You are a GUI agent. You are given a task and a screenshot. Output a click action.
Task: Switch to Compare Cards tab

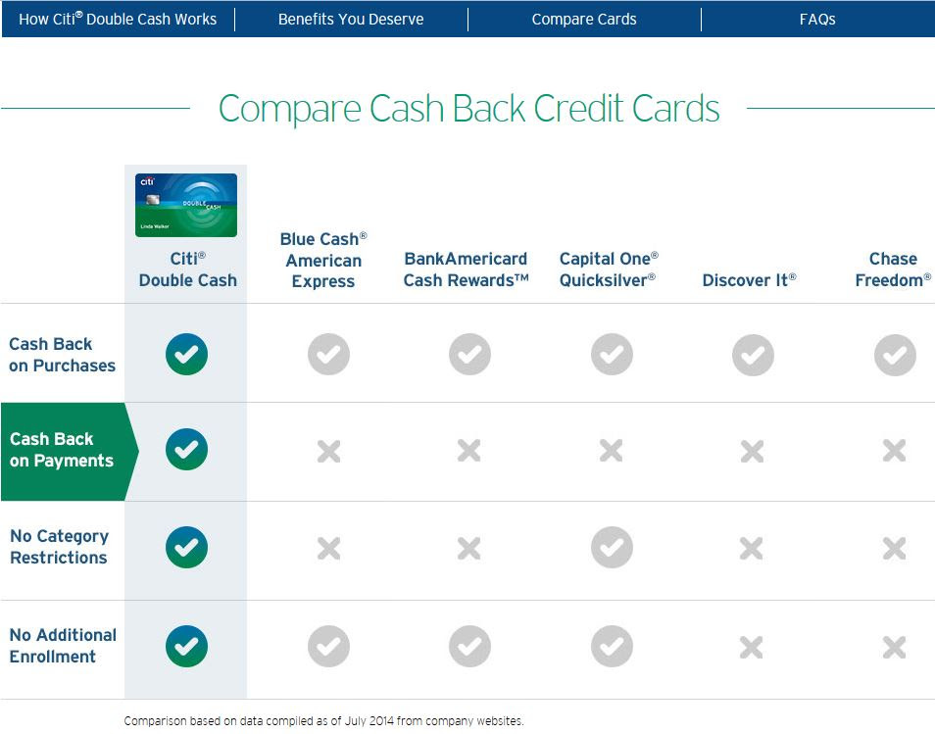pos(584,19)
